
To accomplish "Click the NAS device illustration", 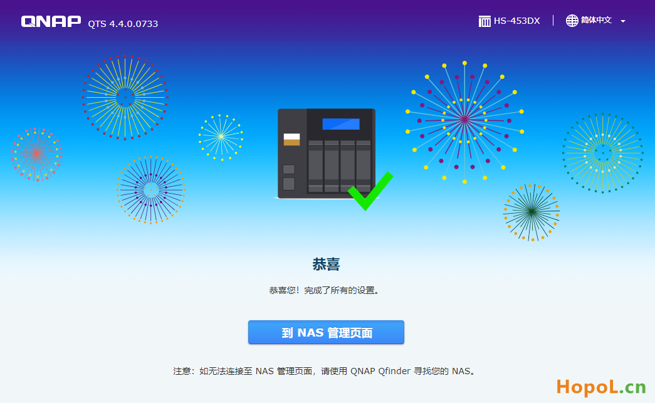I will point(326,154).
